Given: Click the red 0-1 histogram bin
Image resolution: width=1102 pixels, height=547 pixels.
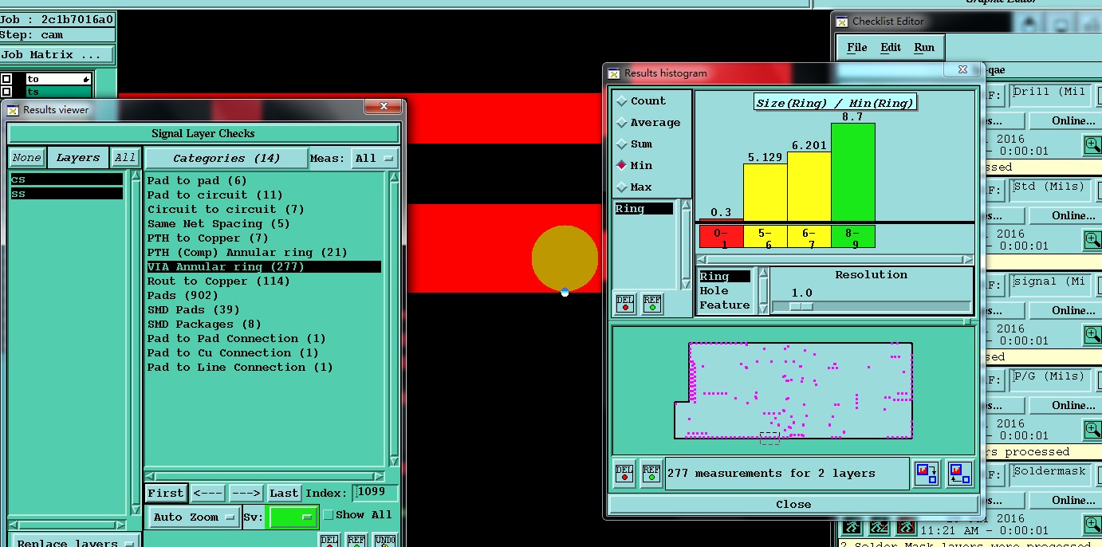Looking at the screenshot, I should [721, 237].
